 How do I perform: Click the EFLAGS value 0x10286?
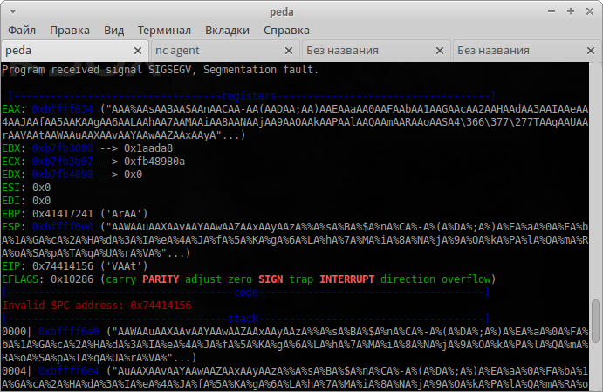72,279
